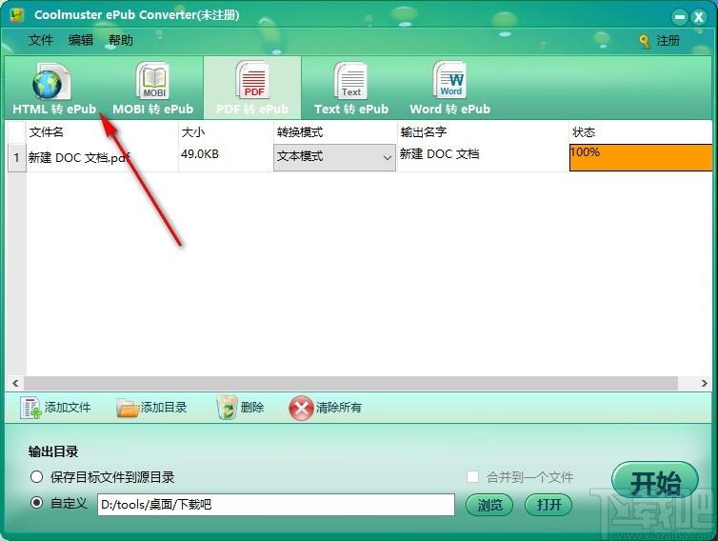Click the 100% orange progress bar
The height and width of the screenshot is (541, 718).
[x=641, y=157]
